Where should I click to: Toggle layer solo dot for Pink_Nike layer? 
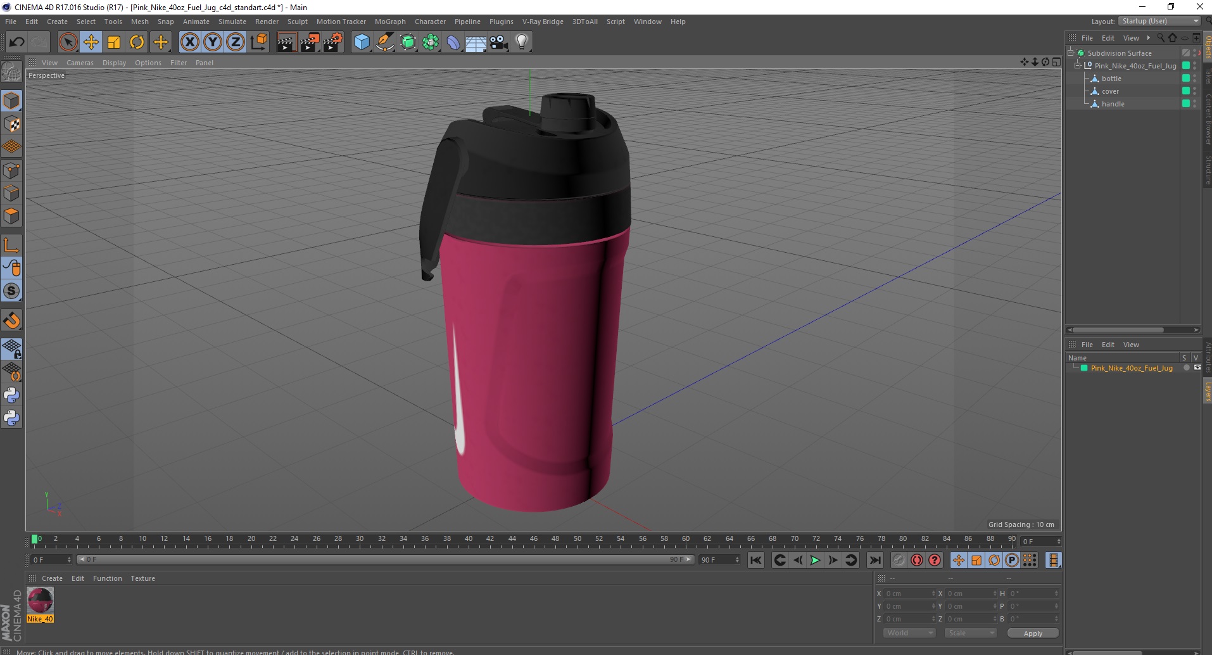(1186, 368)
